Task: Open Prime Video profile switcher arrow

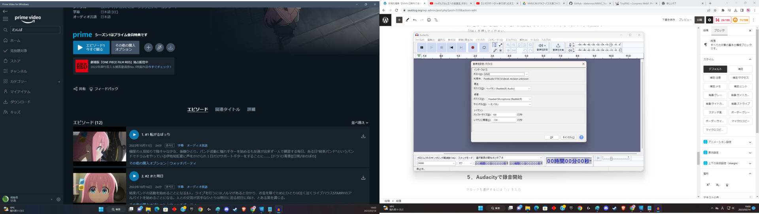Action: [x=52, y=199]
